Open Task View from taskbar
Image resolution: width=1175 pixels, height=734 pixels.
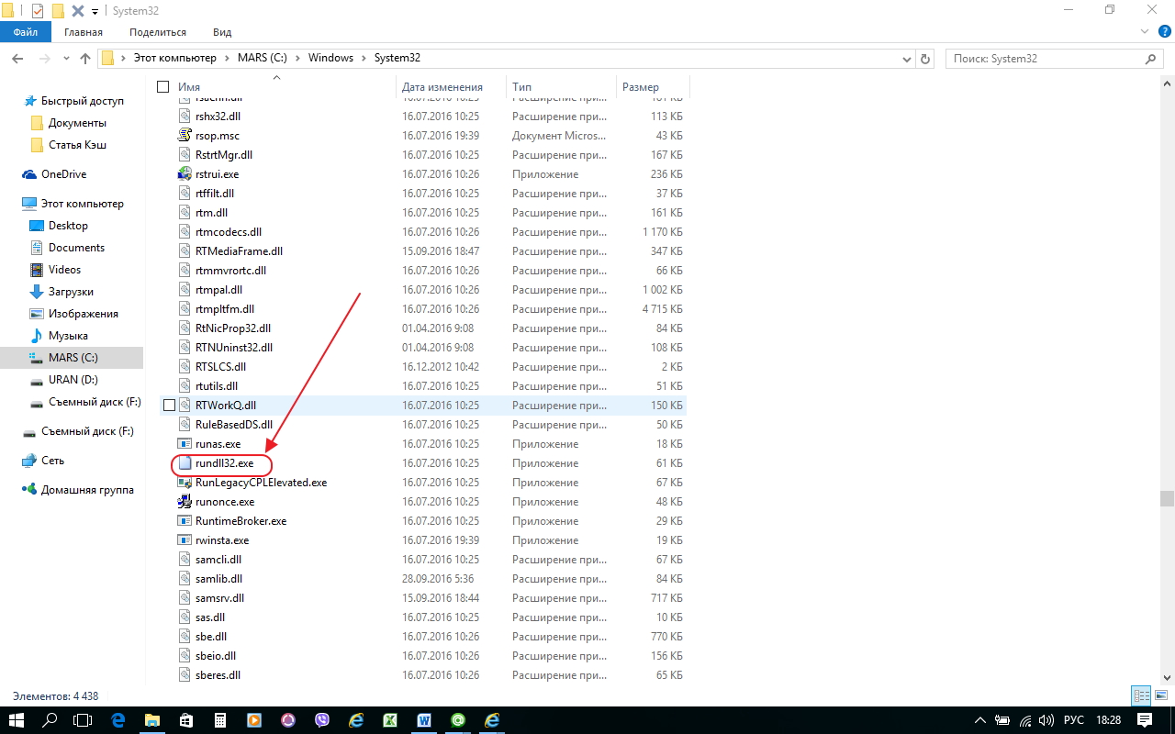tap(83, 720)
